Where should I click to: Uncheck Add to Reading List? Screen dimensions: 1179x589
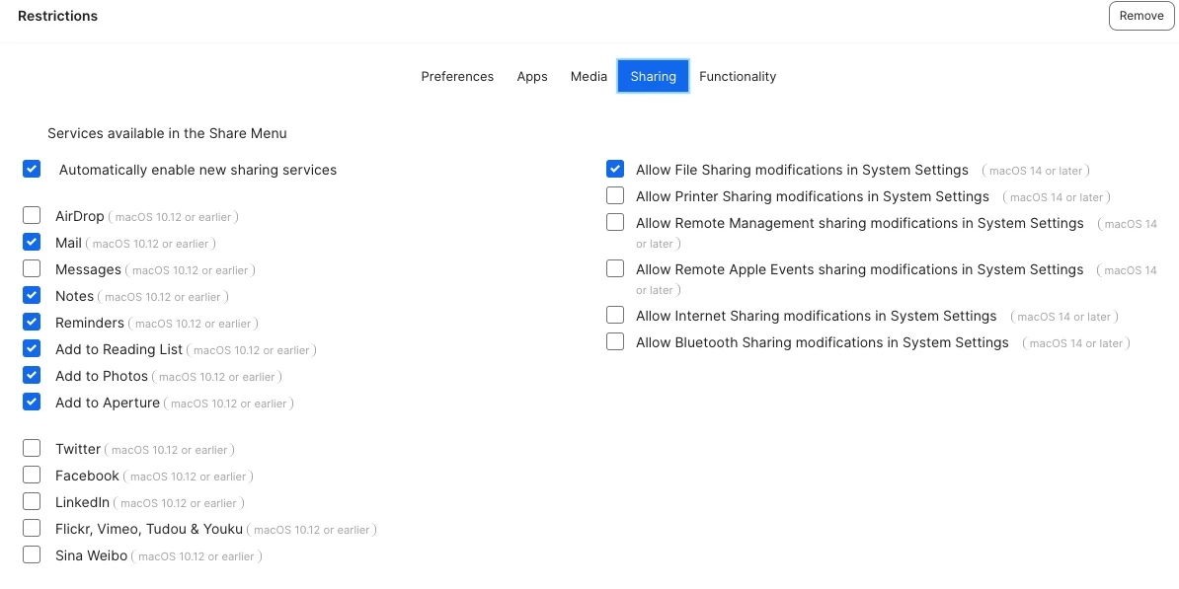point(32,349)
